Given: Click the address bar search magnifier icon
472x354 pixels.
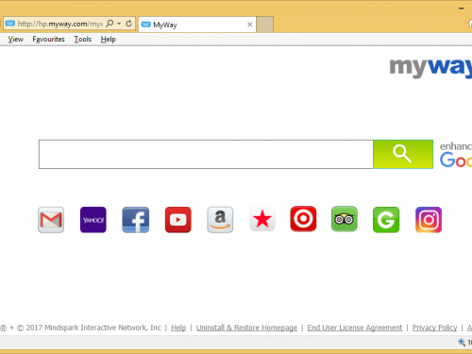Looking at the screenshot, I should [110, 24].
